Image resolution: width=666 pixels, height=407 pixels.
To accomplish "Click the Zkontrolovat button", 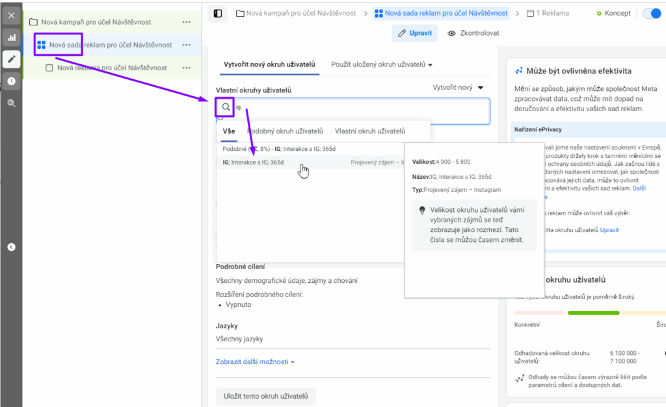I will [473, 33].
